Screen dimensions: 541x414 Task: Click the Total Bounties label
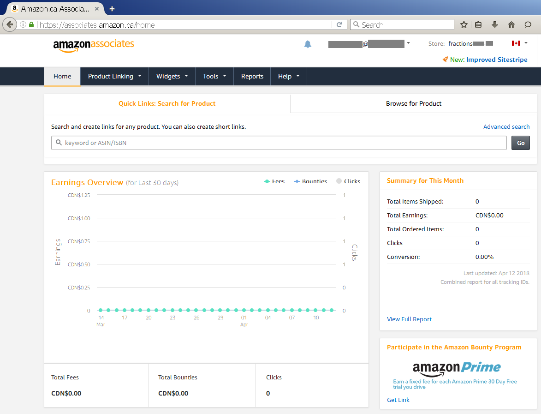(178, 378)
